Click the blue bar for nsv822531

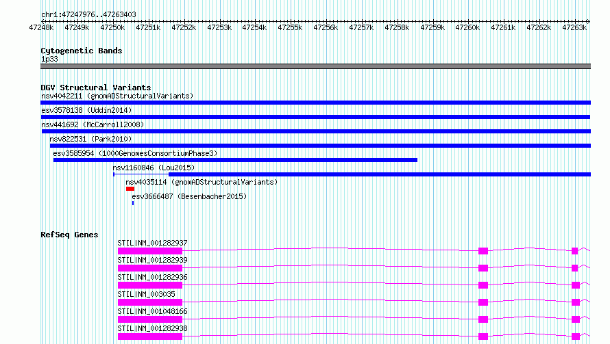(320, 146)
